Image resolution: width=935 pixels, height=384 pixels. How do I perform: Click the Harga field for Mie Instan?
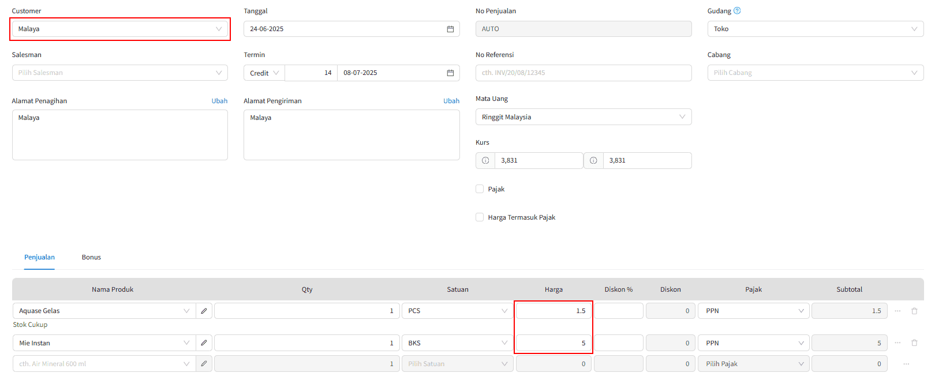click(x=553, y=343)
